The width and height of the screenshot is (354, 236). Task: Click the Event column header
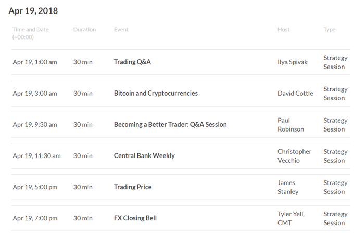pos(121,29)
